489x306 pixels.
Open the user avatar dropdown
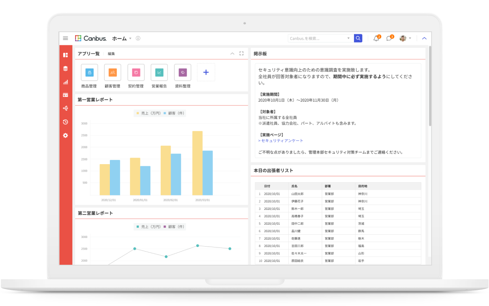[x=405, y=38]
